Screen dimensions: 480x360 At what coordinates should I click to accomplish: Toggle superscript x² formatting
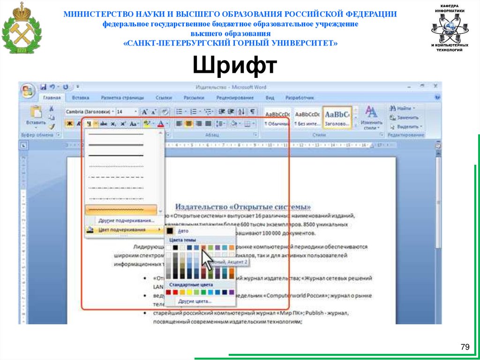tap(123, 123)
